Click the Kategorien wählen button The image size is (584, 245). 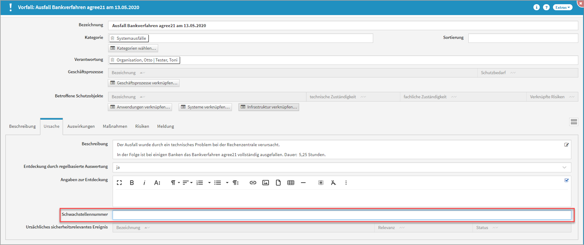coord(133,48)
